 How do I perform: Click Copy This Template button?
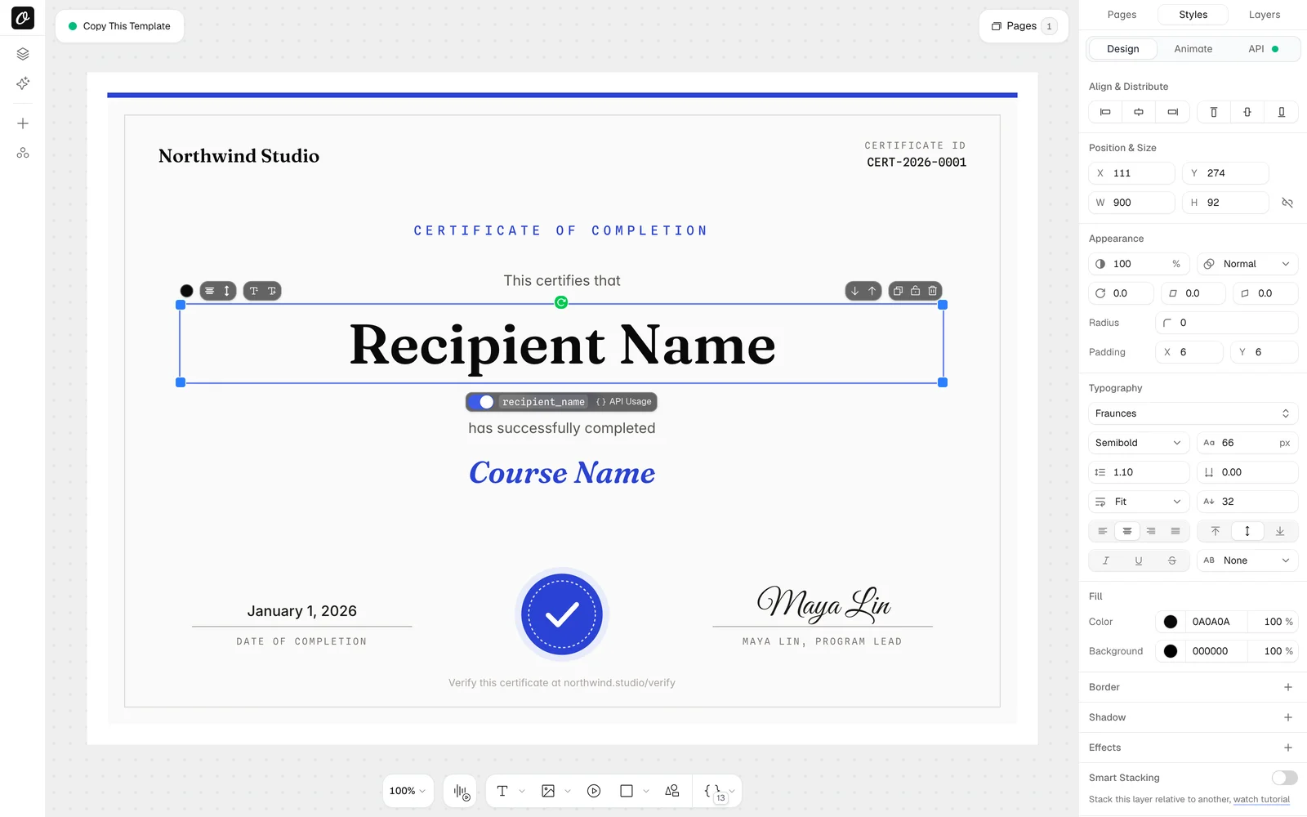pos(119,26)
